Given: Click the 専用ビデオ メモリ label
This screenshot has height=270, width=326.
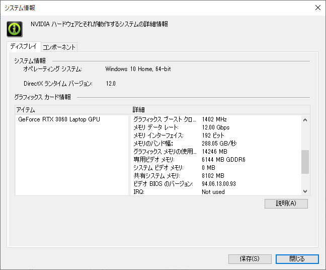Looking at the screenshot, I should tap(154, 160).
